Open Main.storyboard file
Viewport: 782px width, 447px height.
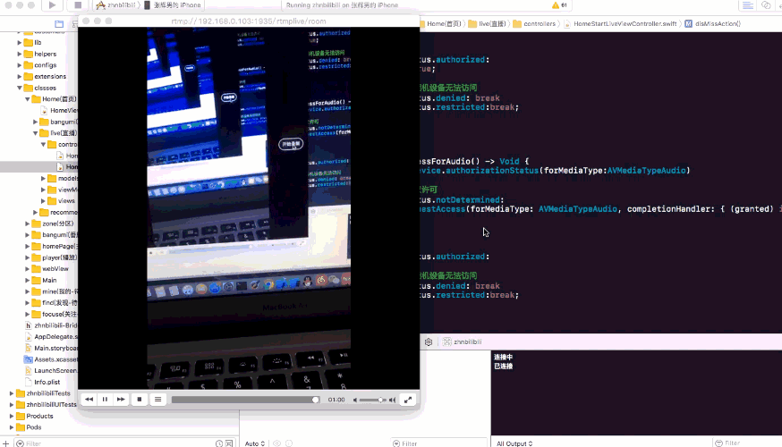[51, 348]
